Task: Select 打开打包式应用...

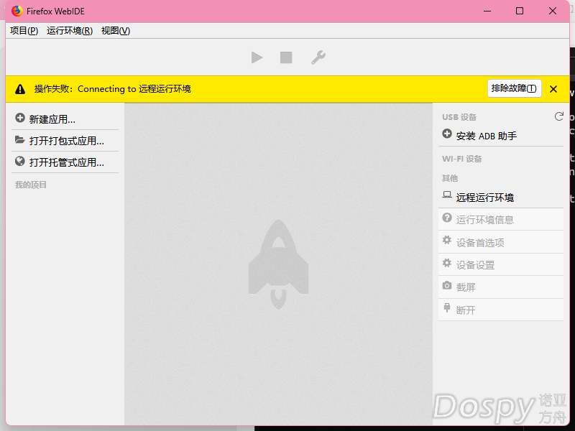Action: point(65,141)
